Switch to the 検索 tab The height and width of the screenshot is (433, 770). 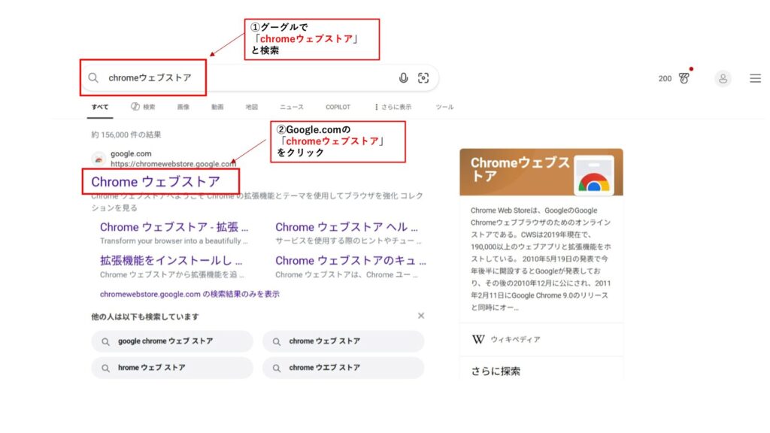pos(143,107)
